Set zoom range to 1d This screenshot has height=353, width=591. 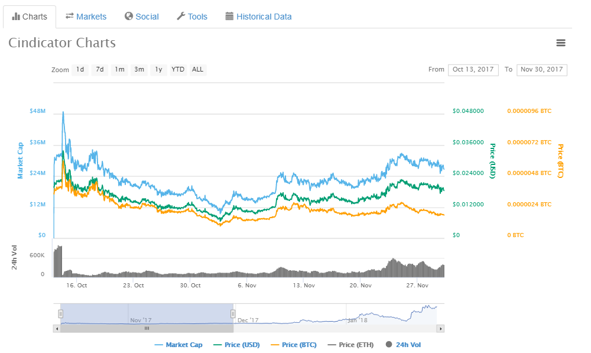coord(80,69)
